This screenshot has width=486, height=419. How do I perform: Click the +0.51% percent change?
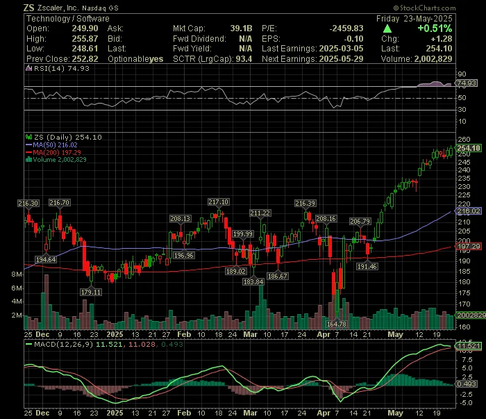435,28
